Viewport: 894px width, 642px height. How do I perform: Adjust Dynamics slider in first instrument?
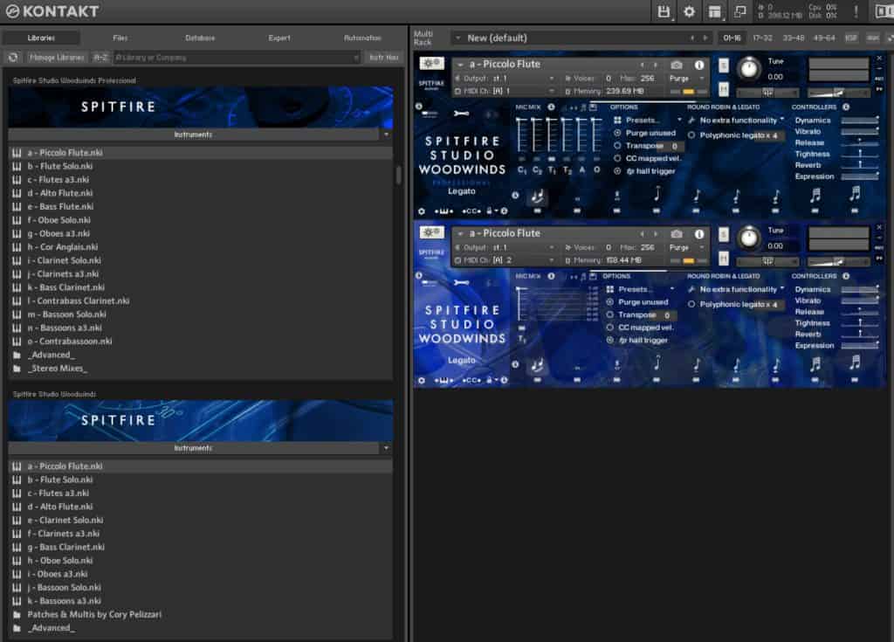tap(860, 121)
